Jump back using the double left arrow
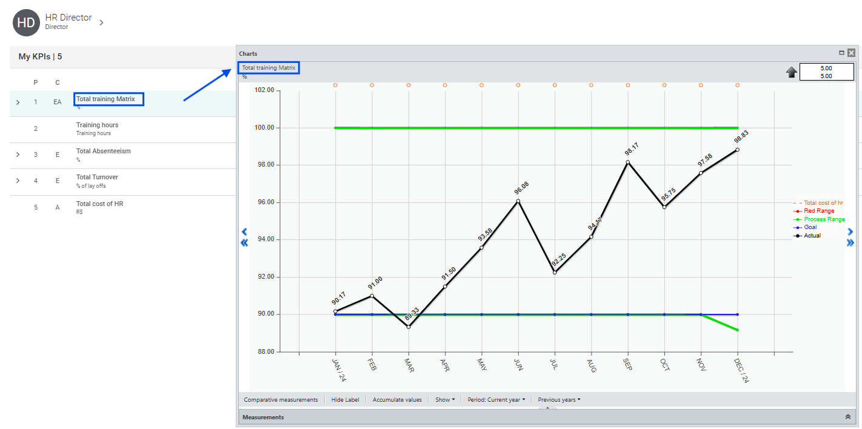 click(244, 243)
